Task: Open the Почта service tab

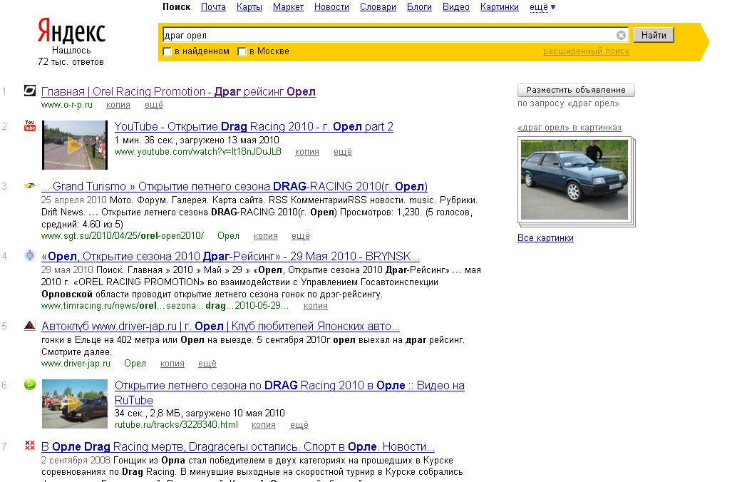Action: [213, 7]
